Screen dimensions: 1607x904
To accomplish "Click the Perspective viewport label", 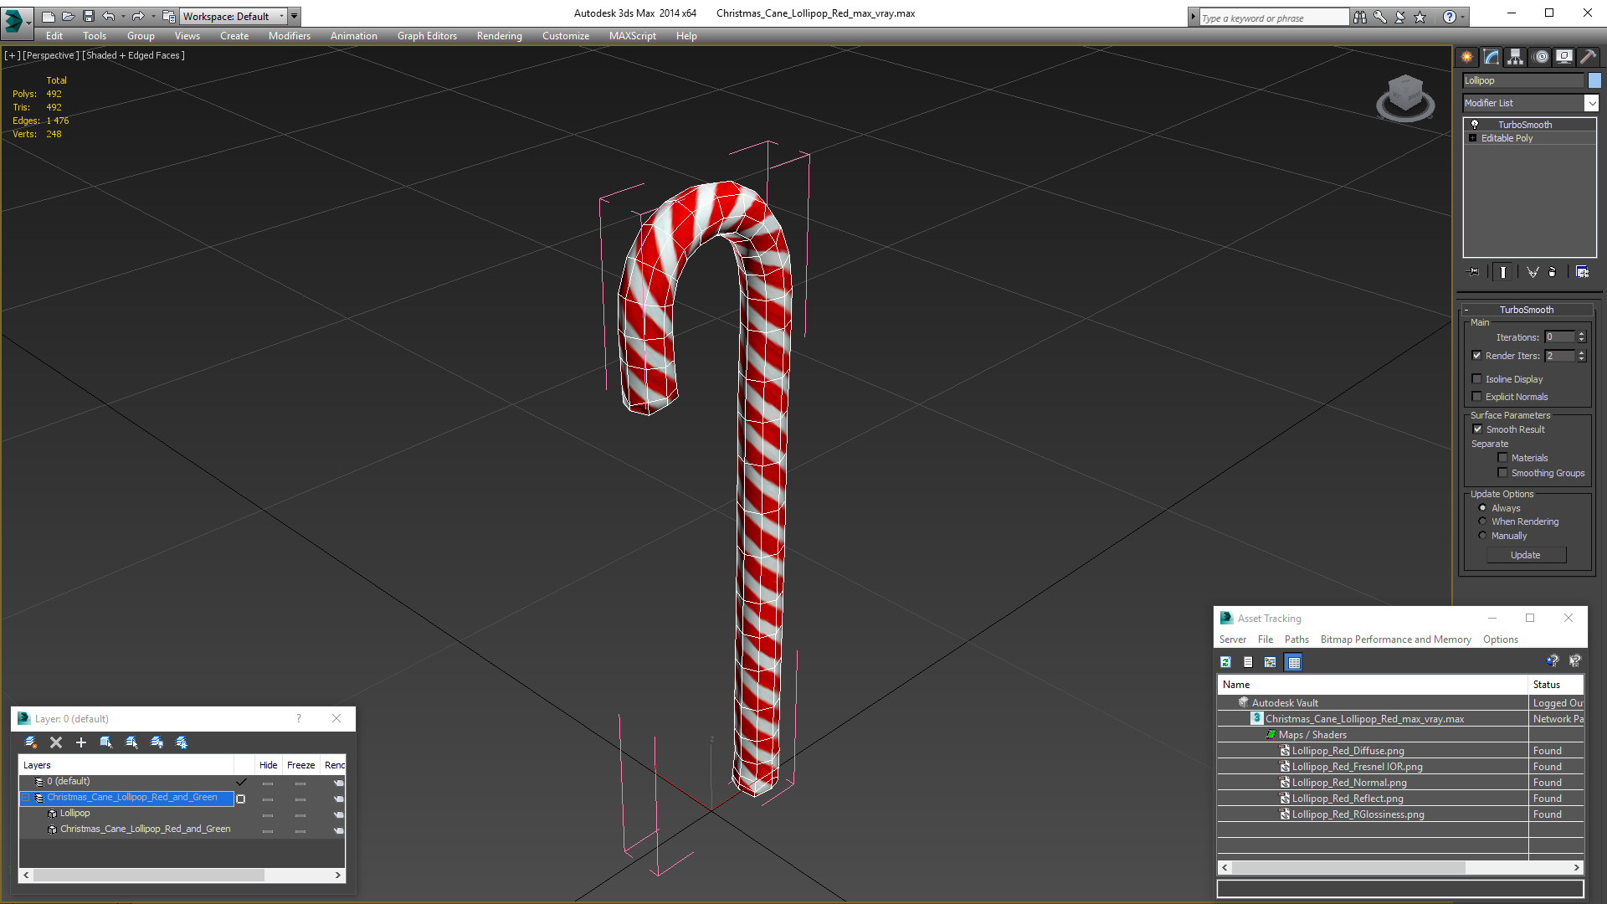I will tap(51, 55).
